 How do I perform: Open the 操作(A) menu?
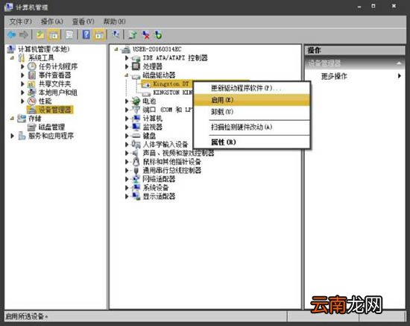pos(52,21)
